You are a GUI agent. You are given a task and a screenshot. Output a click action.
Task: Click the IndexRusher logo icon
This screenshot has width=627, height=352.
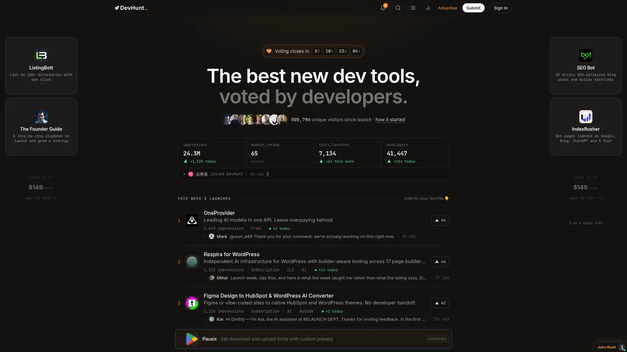point(586,117)
